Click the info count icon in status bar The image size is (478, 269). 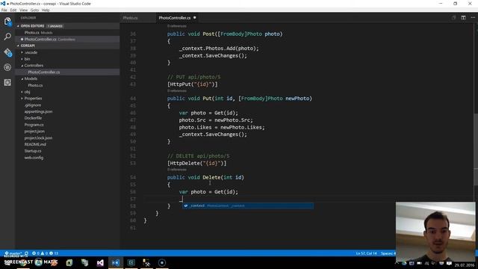point(54,253)
